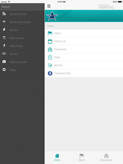Click the Search field in sidebar
Viewport: 123px width, 164px height.
pos(22,7)
